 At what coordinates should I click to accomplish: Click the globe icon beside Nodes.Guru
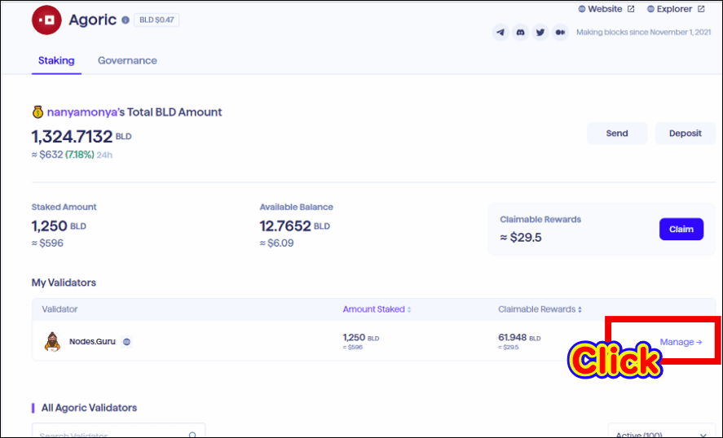pyautogui.click(x=127, y=342)
